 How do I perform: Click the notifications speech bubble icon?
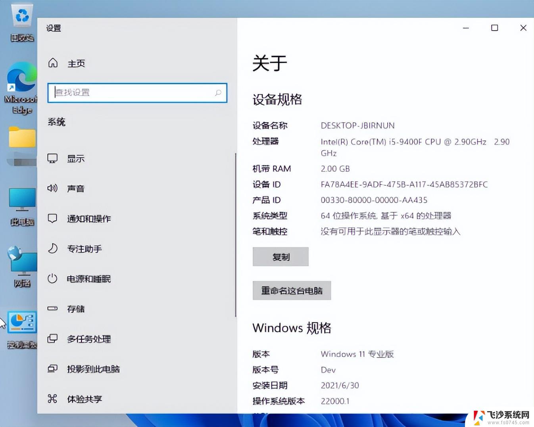pos(52,218)
